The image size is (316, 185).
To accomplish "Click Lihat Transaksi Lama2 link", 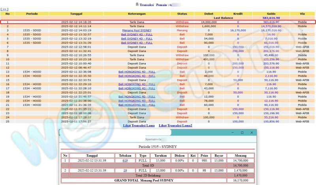I will (x=175, y=125).
